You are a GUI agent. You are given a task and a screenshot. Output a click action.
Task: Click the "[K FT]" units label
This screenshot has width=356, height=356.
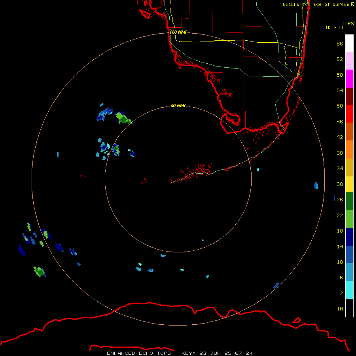334,27
